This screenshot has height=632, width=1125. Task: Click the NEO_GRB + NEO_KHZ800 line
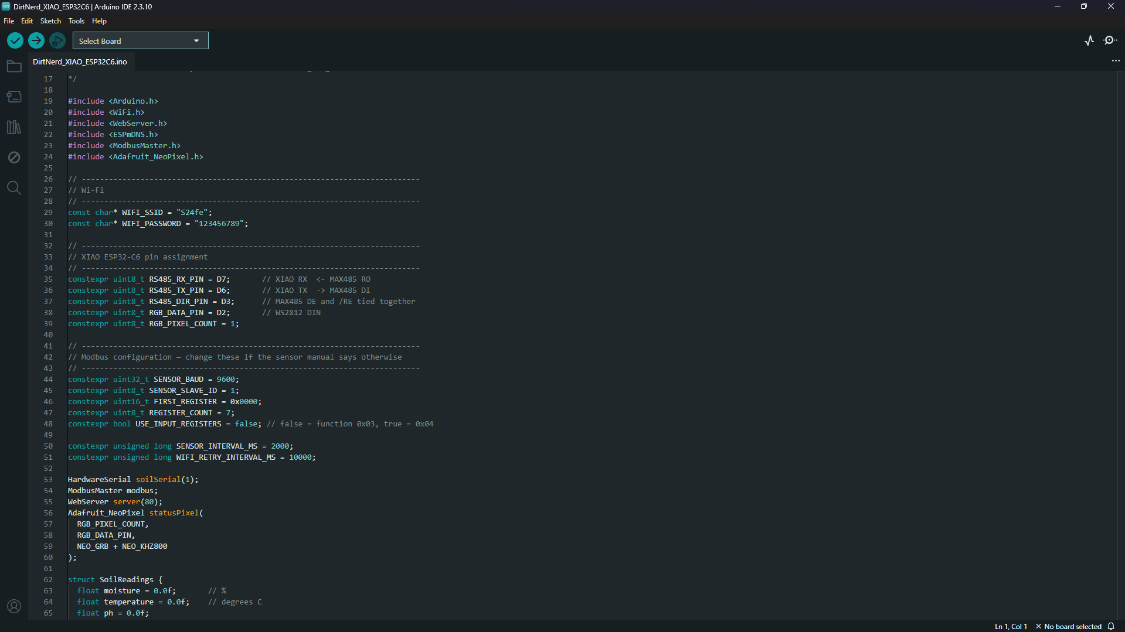(x=122, y=546)
